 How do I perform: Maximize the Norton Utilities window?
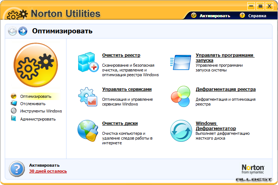click(260, 6)
